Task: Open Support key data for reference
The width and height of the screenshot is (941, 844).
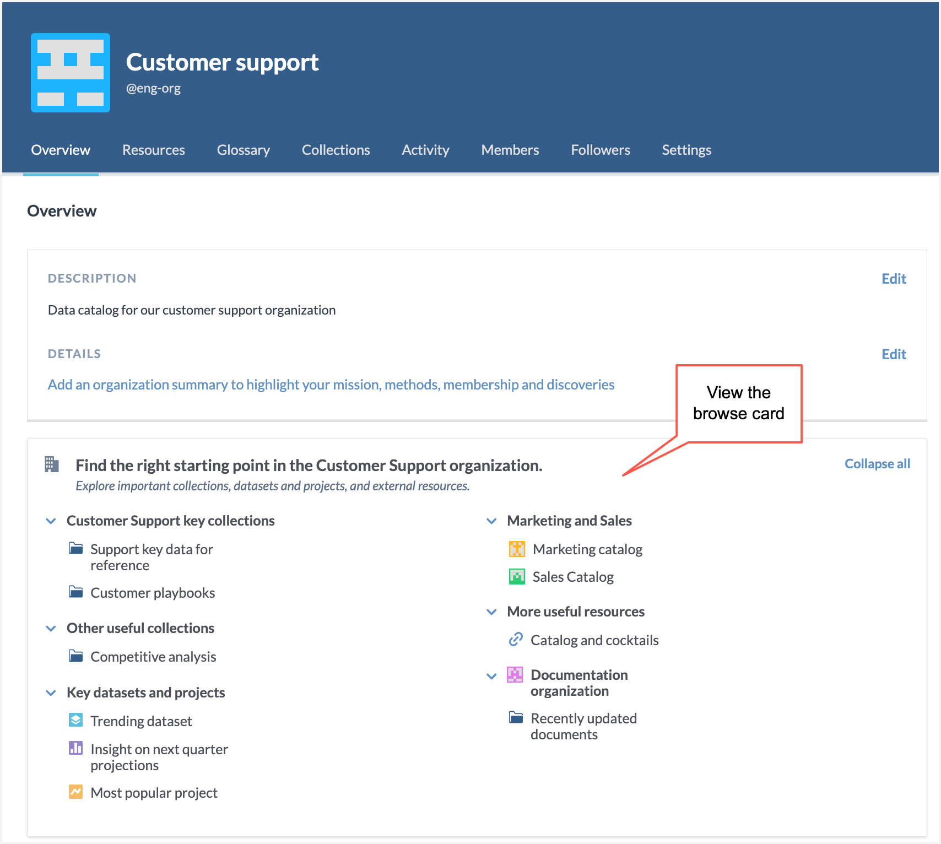Action: click(x=152, y=557)
